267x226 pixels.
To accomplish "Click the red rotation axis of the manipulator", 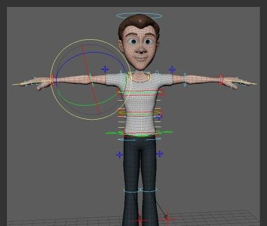I will point(91,80).
